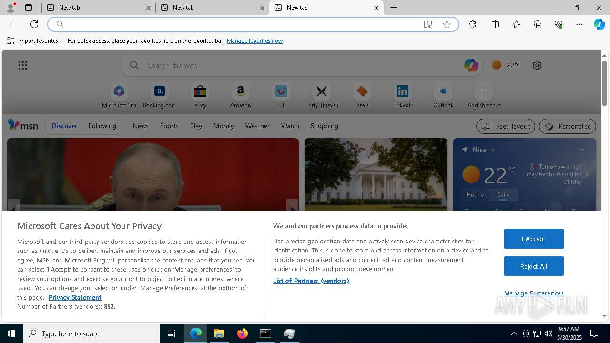Open Firefox from the taskbar
The height and width of the screenshot is (343, 610).
tap(243, 333)
